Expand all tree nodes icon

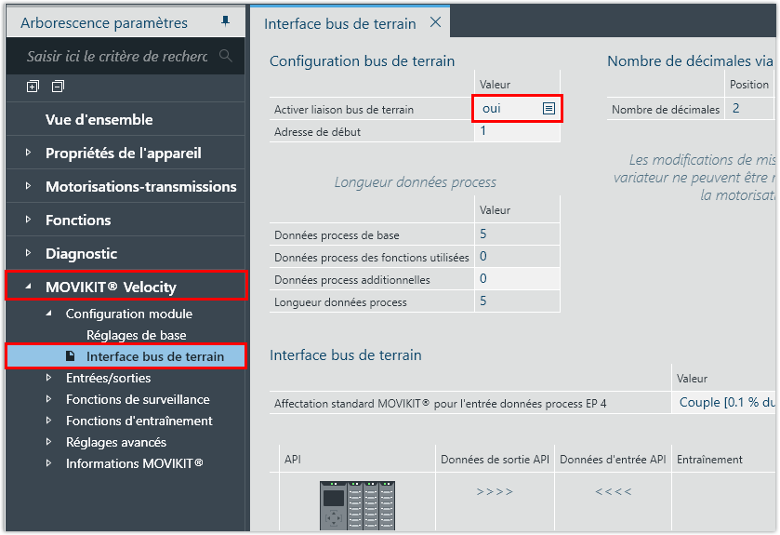pos(33,87)
